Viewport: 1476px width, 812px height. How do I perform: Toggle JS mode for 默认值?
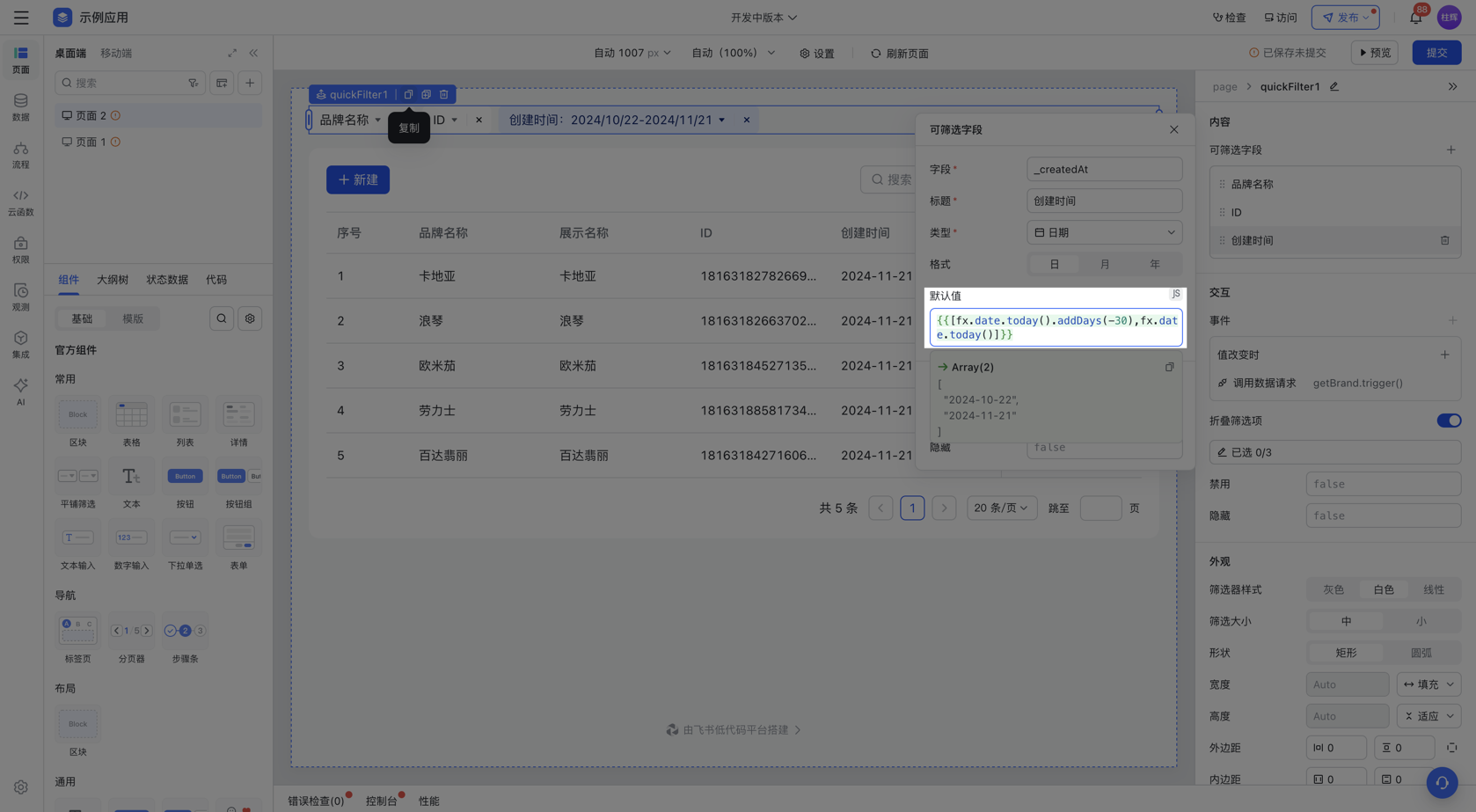[x=1176, y=294]
